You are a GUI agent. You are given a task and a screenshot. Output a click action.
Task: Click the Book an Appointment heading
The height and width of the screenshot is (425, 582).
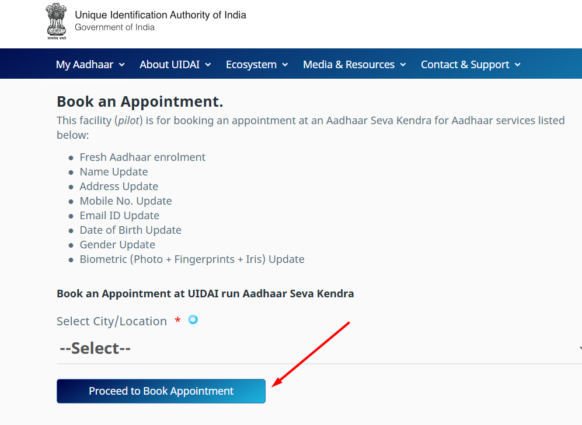point(140,101)
